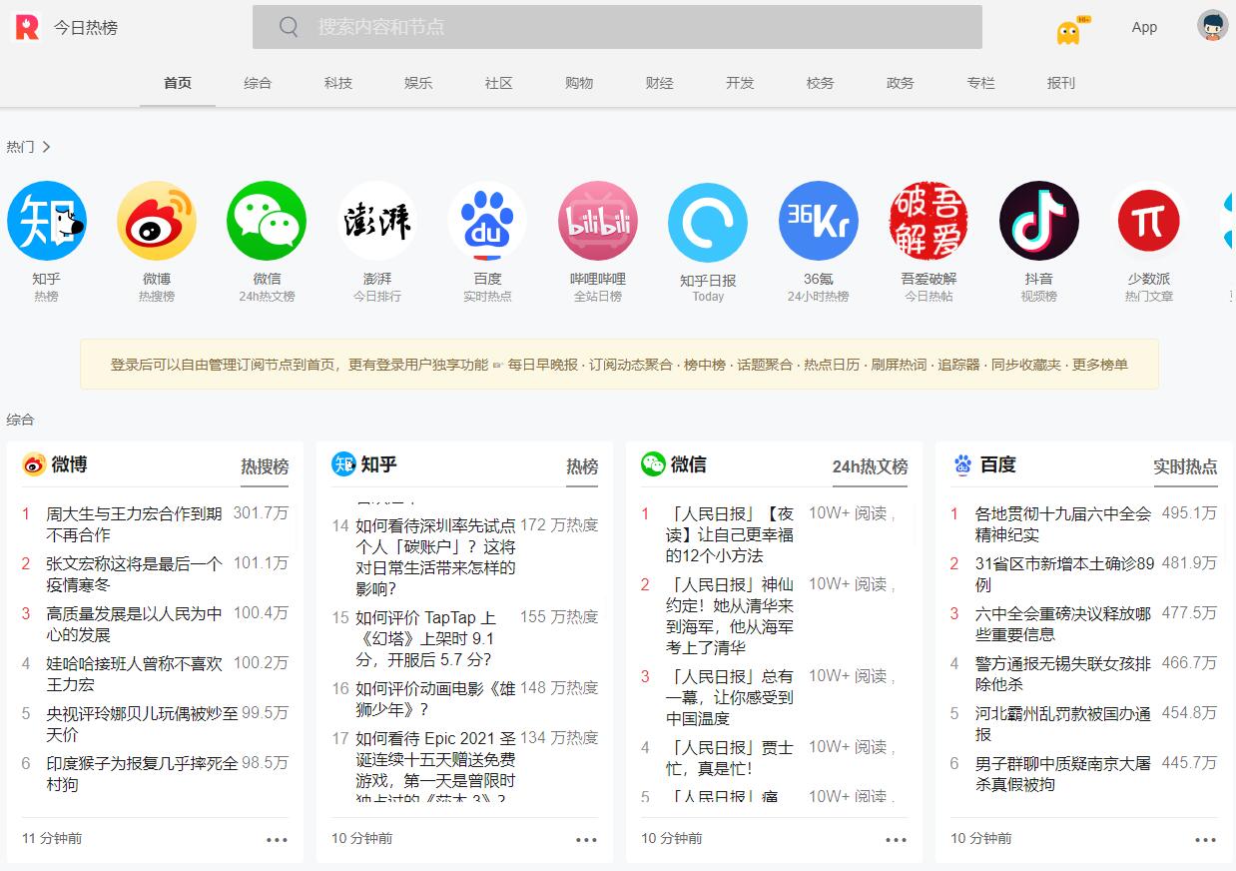Switch to the 开发 tab

(740, 83)
